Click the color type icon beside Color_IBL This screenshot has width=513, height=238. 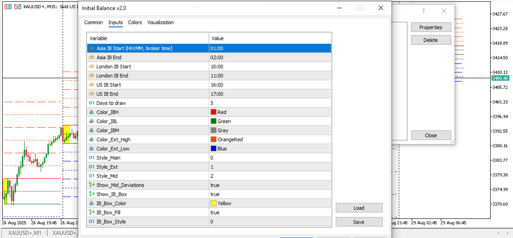coord(91,121)
